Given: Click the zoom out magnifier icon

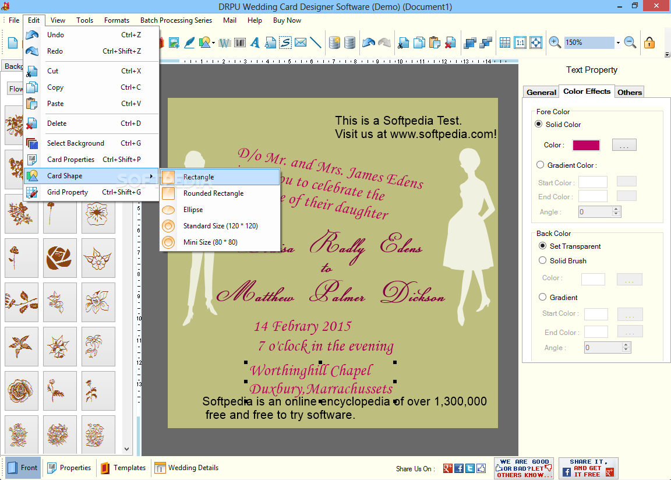Looking at the screenshot, I should click(630, 43).
